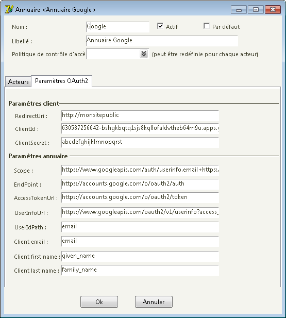Select the Paramètres OAuth2 tab
Screen dimensions: 286x318
tap(61, 81)
